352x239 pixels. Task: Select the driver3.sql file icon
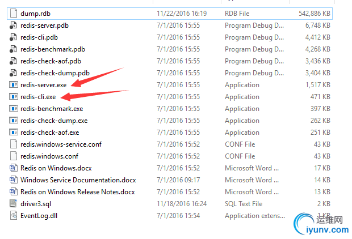[x=14, y=203]
